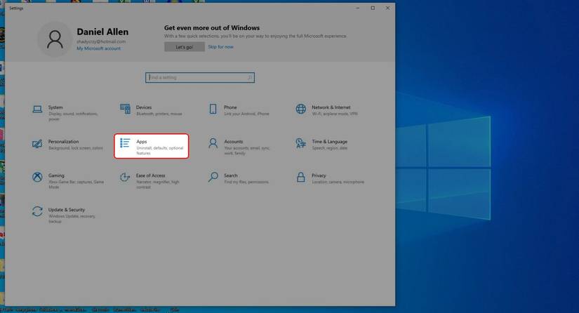Maximize the Settings window

click(373, 8)
